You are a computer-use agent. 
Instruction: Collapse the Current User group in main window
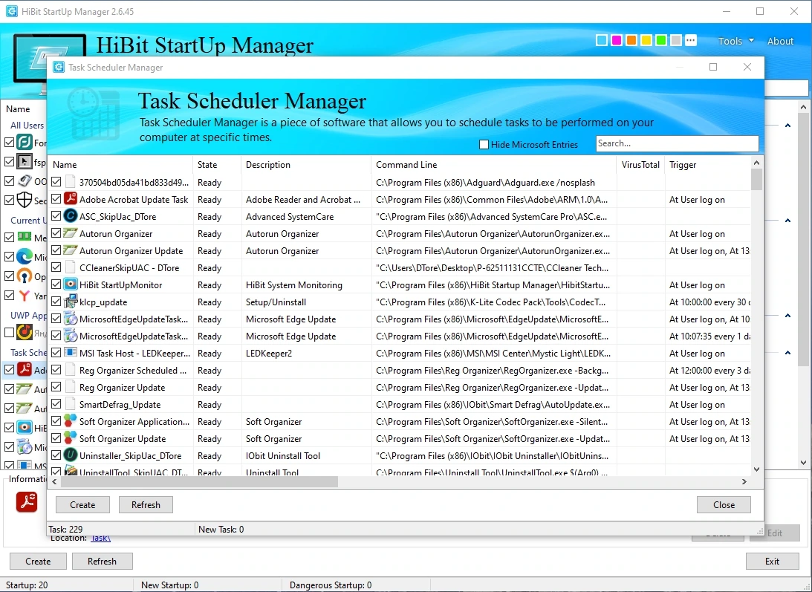787,221
